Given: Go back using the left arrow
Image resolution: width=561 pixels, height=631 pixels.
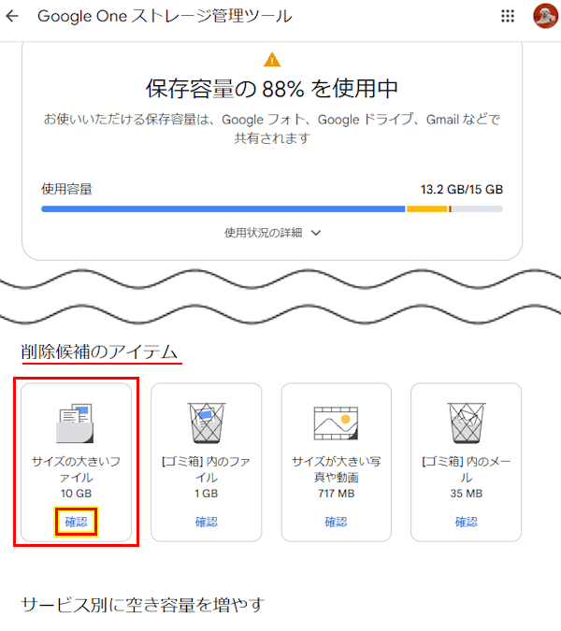Looking at the screenshot, I should tap(12, 16).
